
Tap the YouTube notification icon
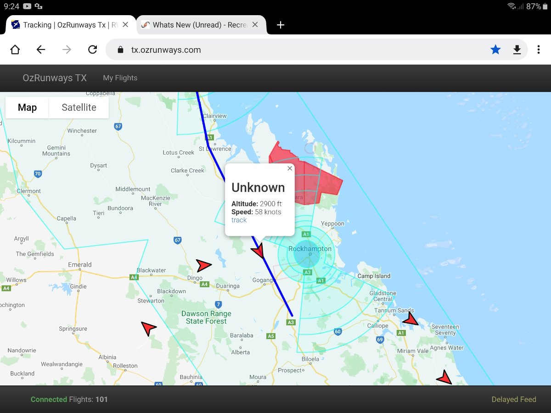(27, 6)
